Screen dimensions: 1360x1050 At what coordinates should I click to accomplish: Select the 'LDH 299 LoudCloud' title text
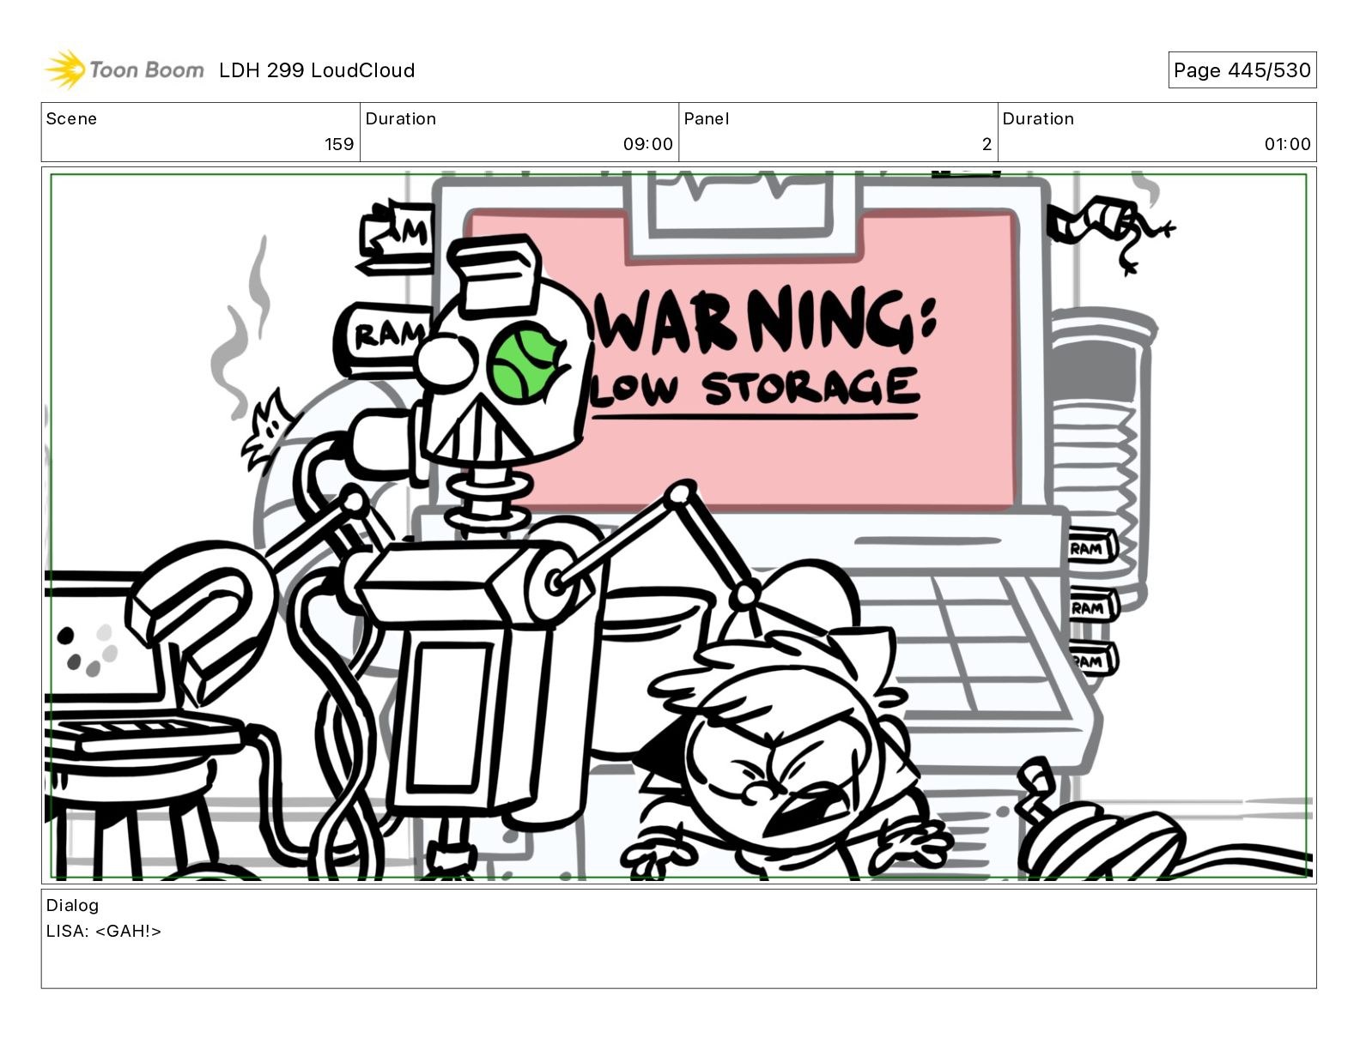click(x=317, y=70)
